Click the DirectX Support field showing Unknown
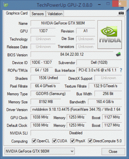 click(x=108, y=78)
